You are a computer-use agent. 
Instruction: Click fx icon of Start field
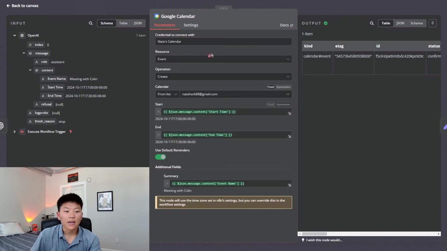[x=158, y=112]
